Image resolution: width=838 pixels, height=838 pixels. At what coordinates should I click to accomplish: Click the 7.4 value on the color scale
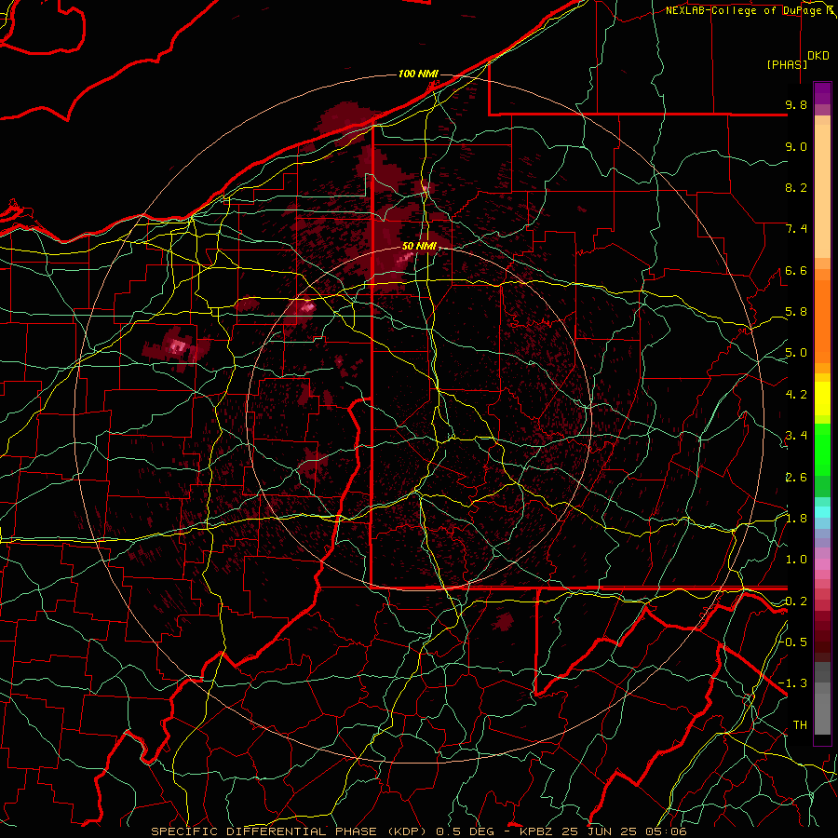point(796,229)
